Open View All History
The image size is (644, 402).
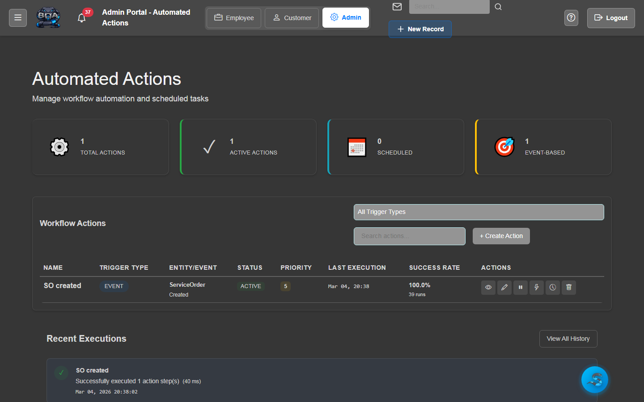[568, 339]
